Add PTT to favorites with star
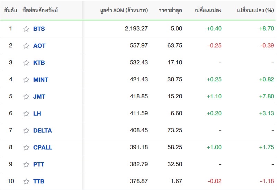 click(26, 164)
